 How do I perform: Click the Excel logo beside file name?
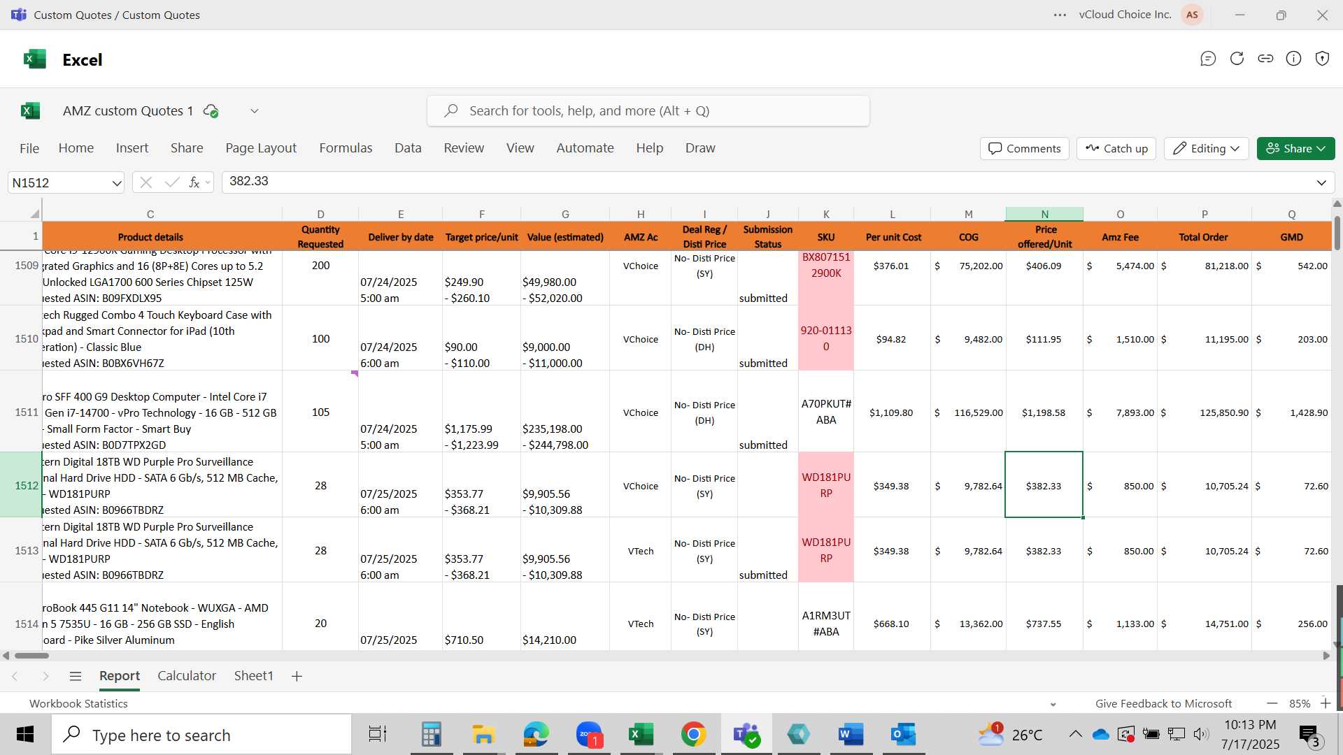click(31, 110)
